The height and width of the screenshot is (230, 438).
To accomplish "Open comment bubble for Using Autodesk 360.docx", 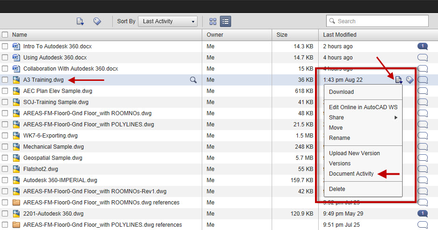I will point(423,58).
